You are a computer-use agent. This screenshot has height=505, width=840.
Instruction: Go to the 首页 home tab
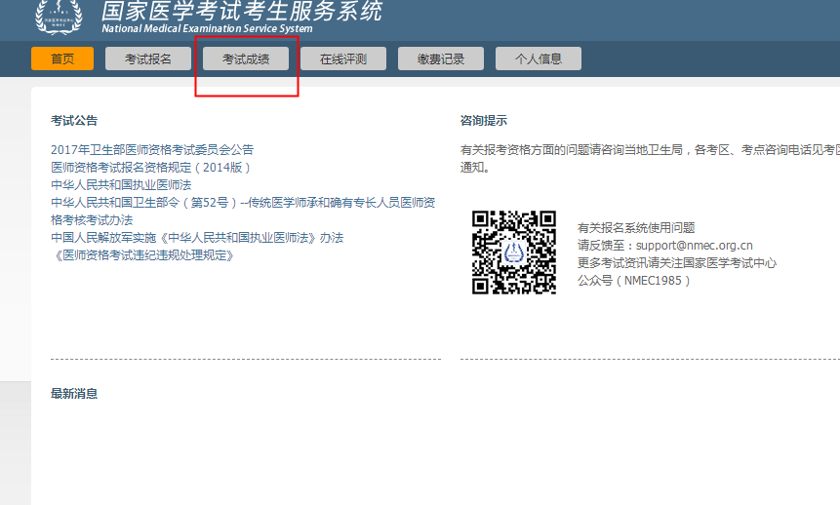[62, 58]
